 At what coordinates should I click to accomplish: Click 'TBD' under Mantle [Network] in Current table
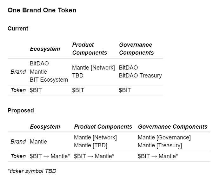point(78,76)
